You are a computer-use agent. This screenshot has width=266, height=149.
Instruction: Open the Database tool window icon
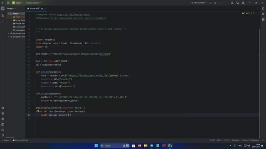click(263, 19)
